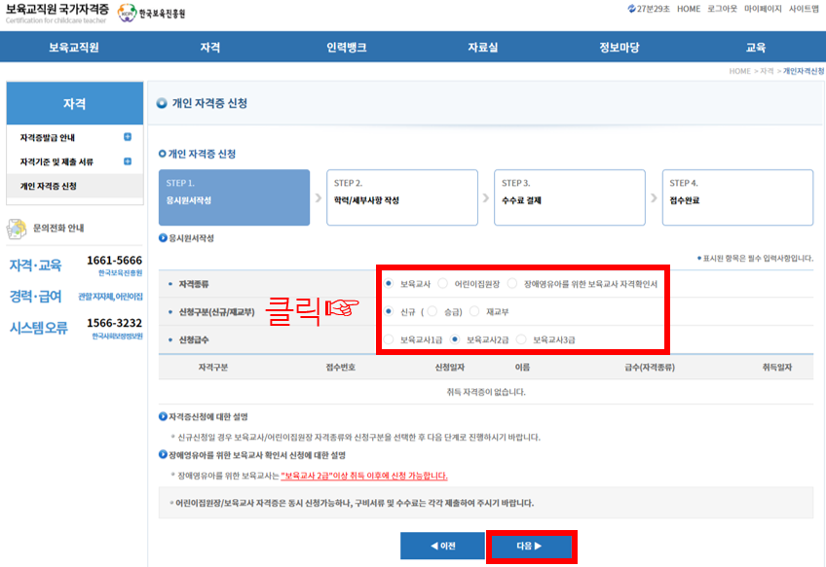Click the session timer clock icon
Screen dimensions: 826x567
[633, 9]
